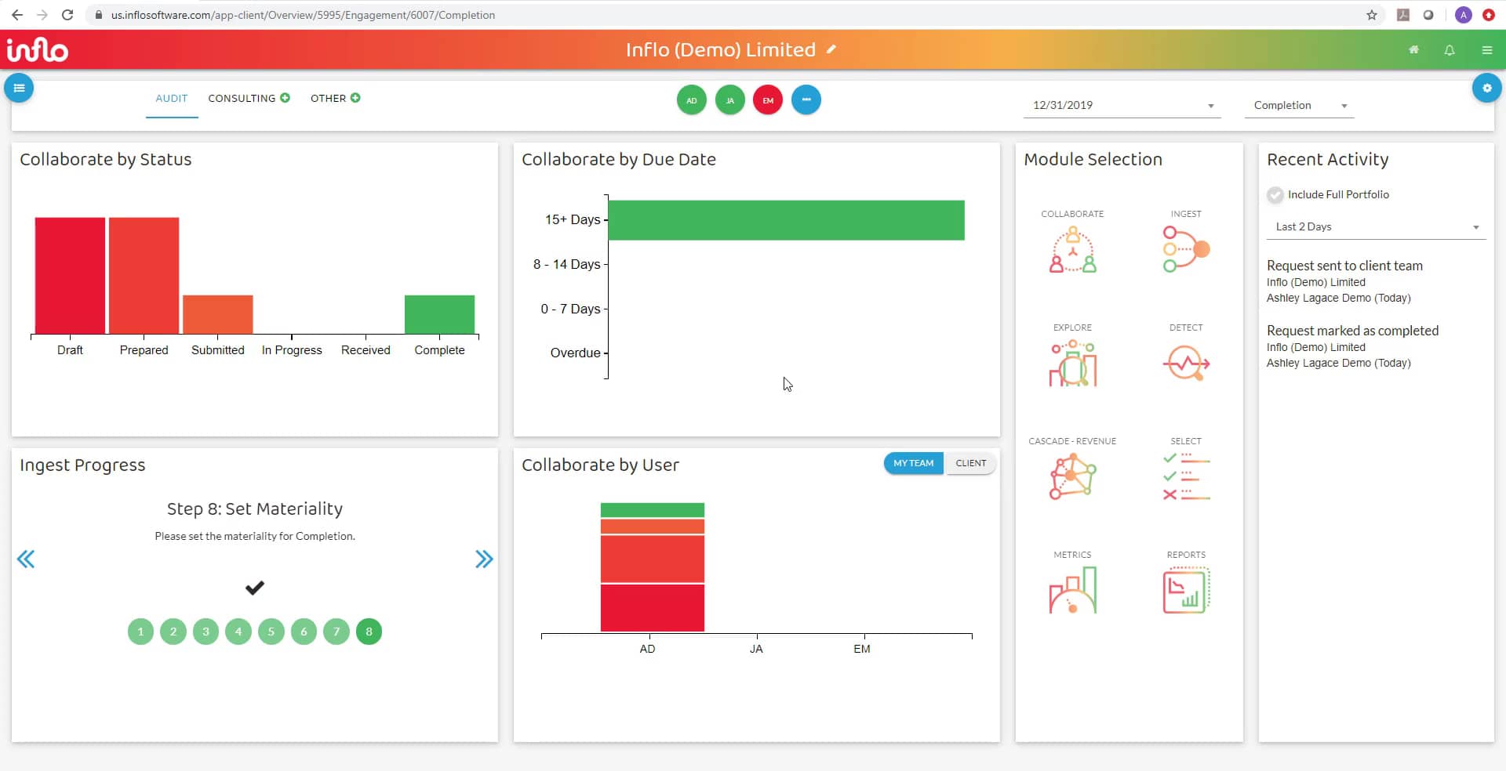This screenshot has height=771, width=1506.
Task: Switch Collaborate by User to CLIENT view
Action: coord(970,463)
